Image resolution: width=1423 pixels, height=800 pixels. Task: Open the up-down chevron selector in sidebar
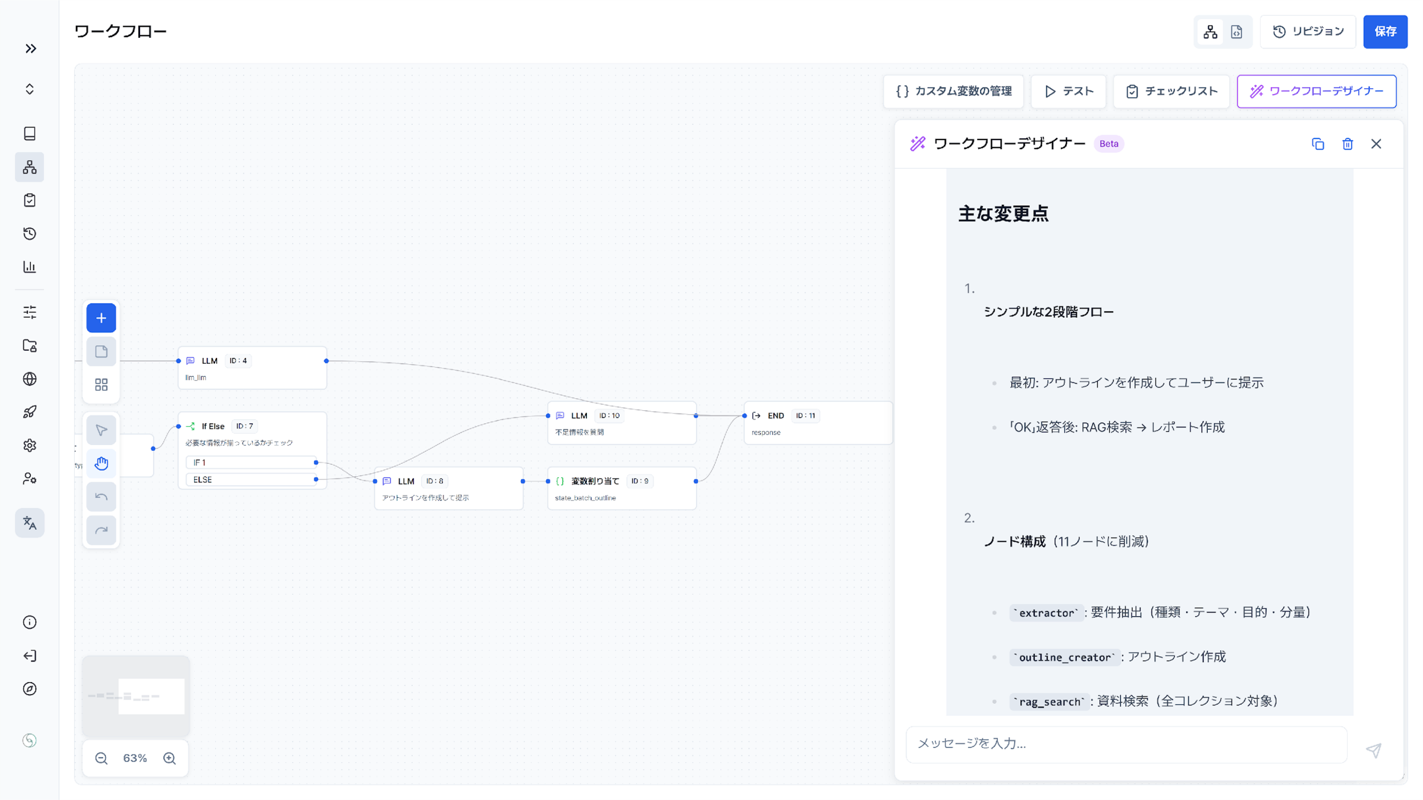pyautogui.click(x=30, y=89)
